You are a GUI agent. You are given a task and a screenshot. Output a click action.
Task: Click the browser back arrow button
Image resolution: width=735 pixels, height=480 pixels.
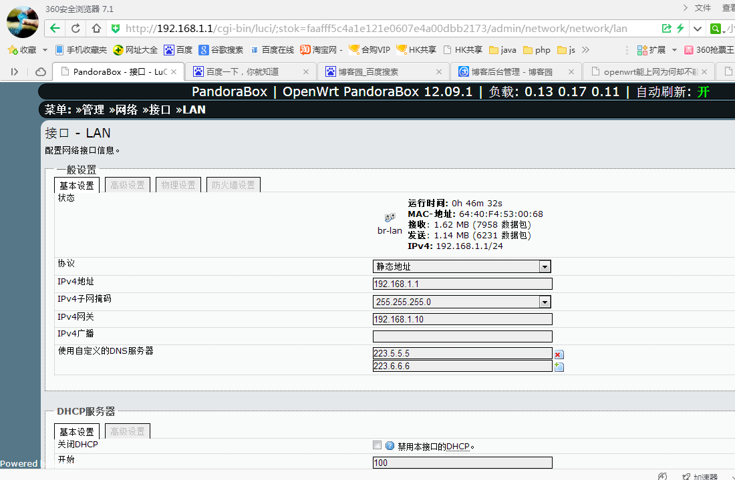[x=55, y=29]
